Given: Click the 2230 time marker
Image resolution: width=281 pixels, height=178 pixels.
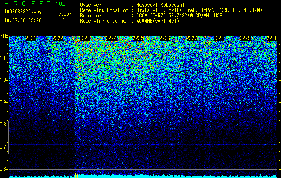Looking at the screenshot, I should click(272, 38).
